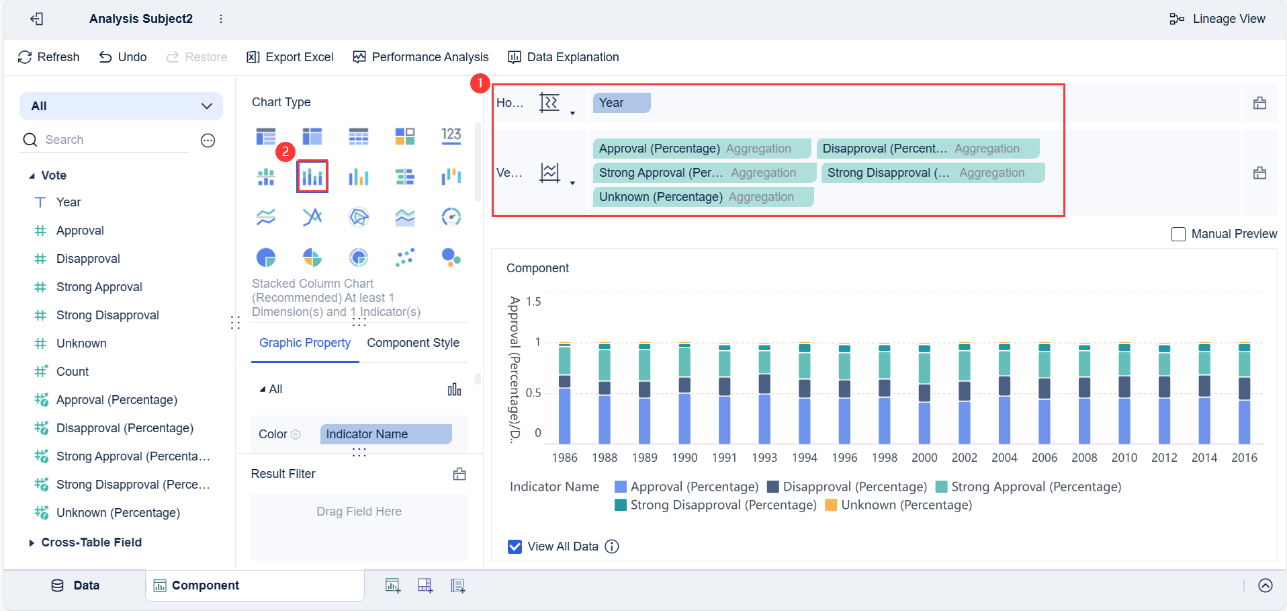1287x611 pixels.
Task: Toggle the Result Filter link icon
Action: [x=459, y=474]
